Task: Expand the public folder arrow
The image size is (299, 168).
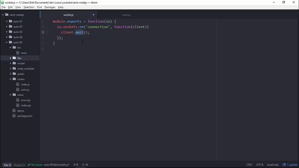Action: click(x=10, y=74)
